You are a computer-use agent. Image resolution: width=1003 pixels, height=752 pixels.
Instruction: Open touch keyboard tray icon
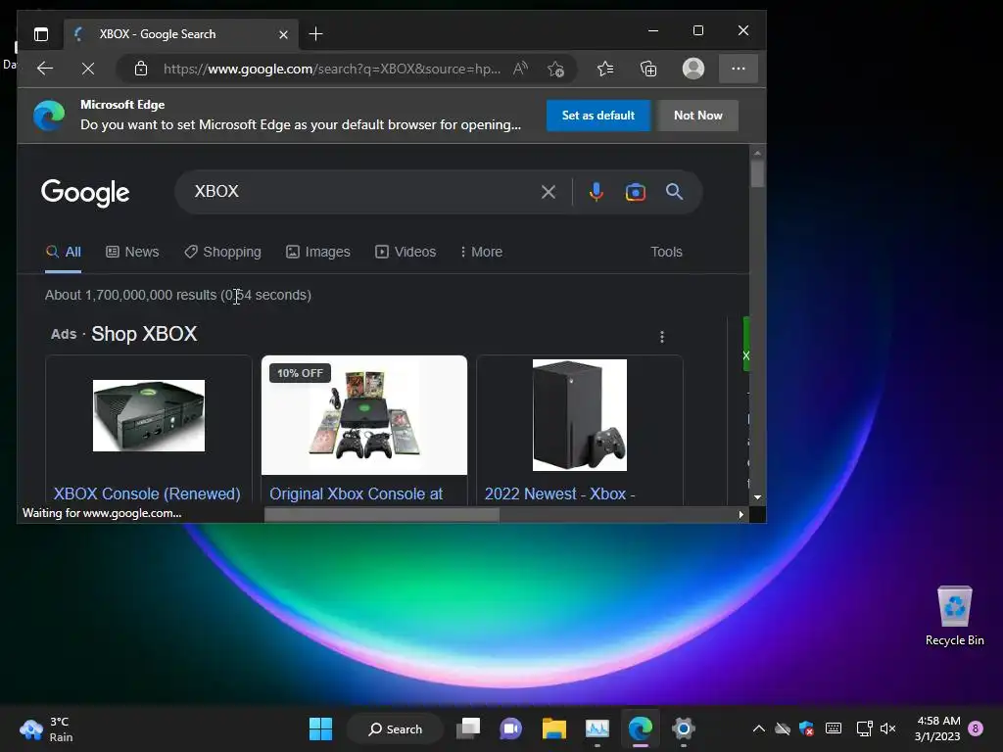[834, 728]
